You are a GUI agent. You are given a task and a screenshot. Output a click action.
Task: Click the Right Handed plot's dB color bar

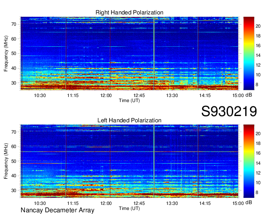[249, 53]
